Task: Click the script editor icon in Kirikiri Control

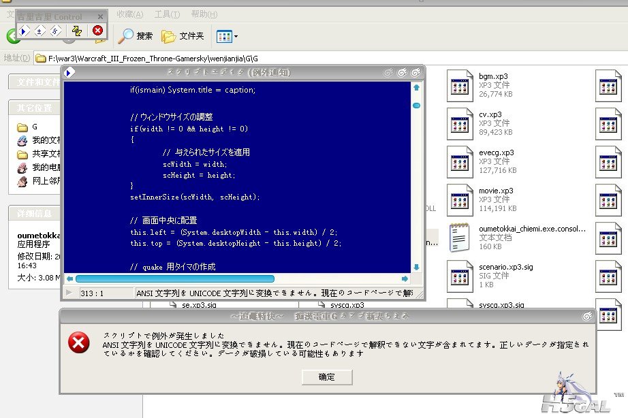Action: [55, 31]
